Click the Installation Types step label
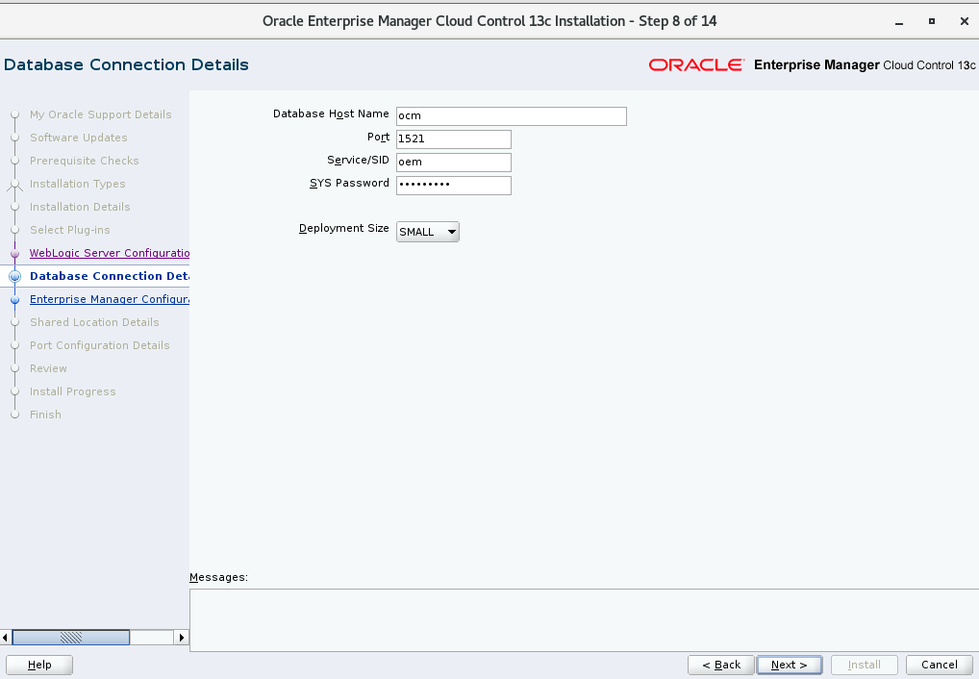Screen dimensions: 979x679 [78, 184]
